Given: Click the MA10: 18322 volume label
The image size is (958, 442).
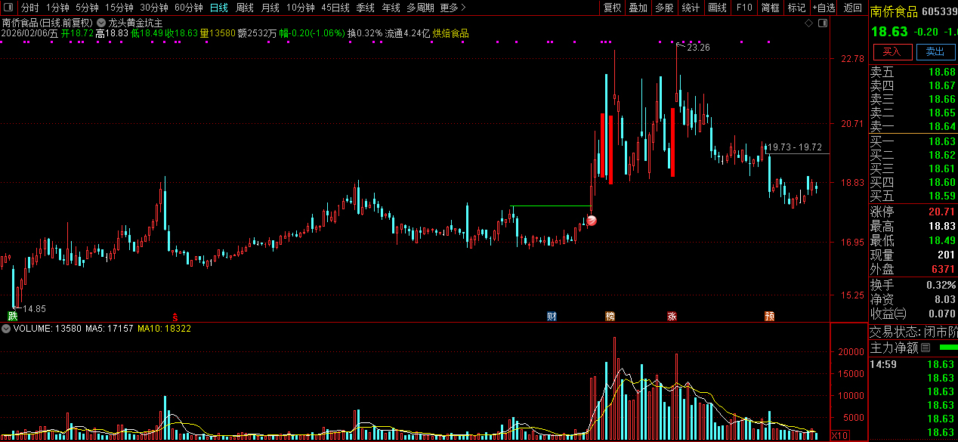Looking at the screenshot, I should 164,329.
